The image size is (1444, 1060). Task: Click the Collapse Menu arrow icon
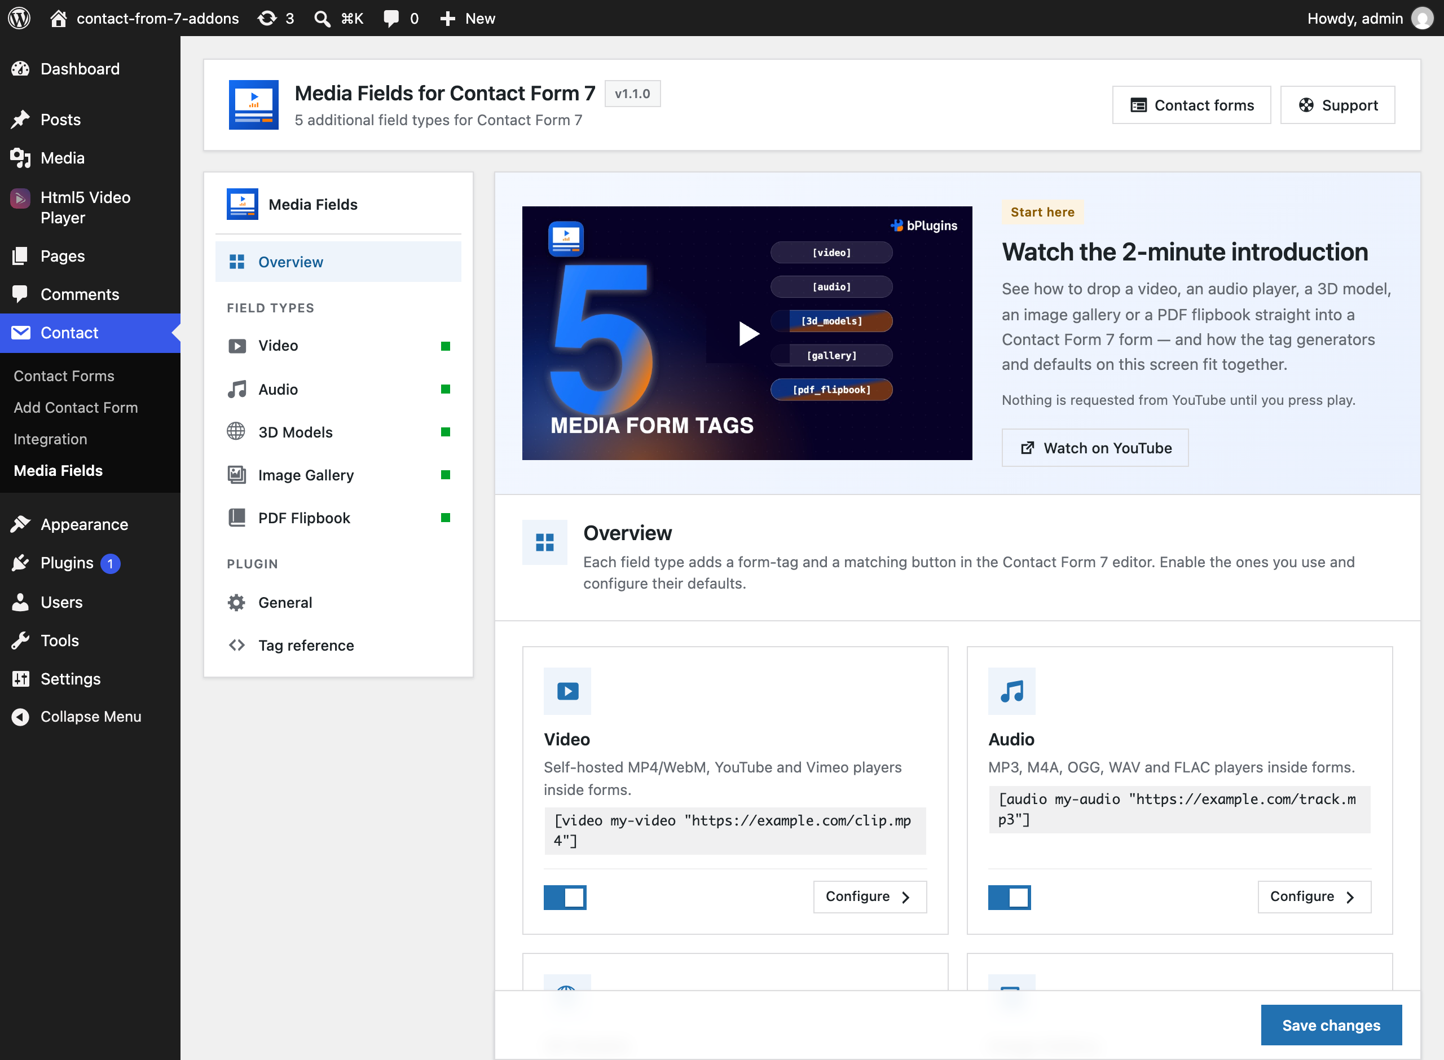(x=20, y=717)
